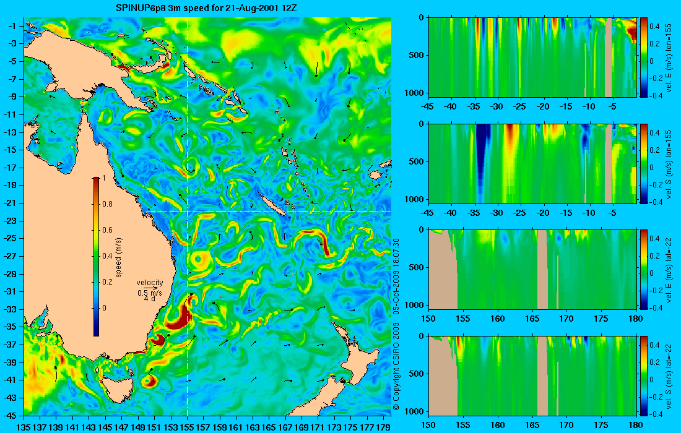Click "-45" on the main map latitude axis
The width and height of the screenshot is (681, 433).
click(9, 415)
